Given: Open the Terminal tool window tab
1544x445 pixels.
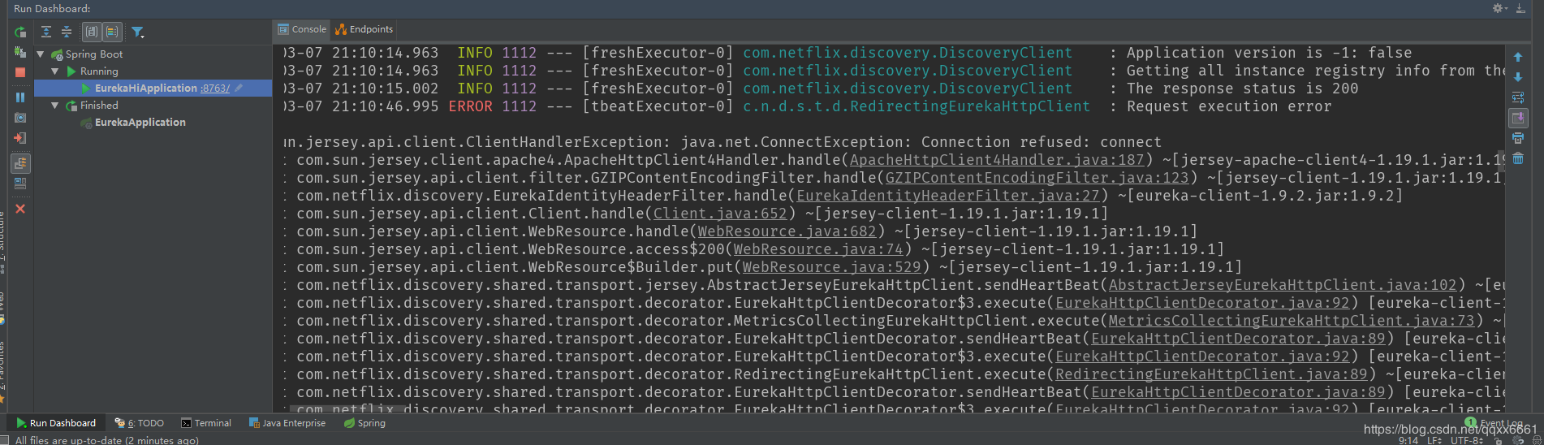Looking at the screenshot, I should tap(206, 423).
